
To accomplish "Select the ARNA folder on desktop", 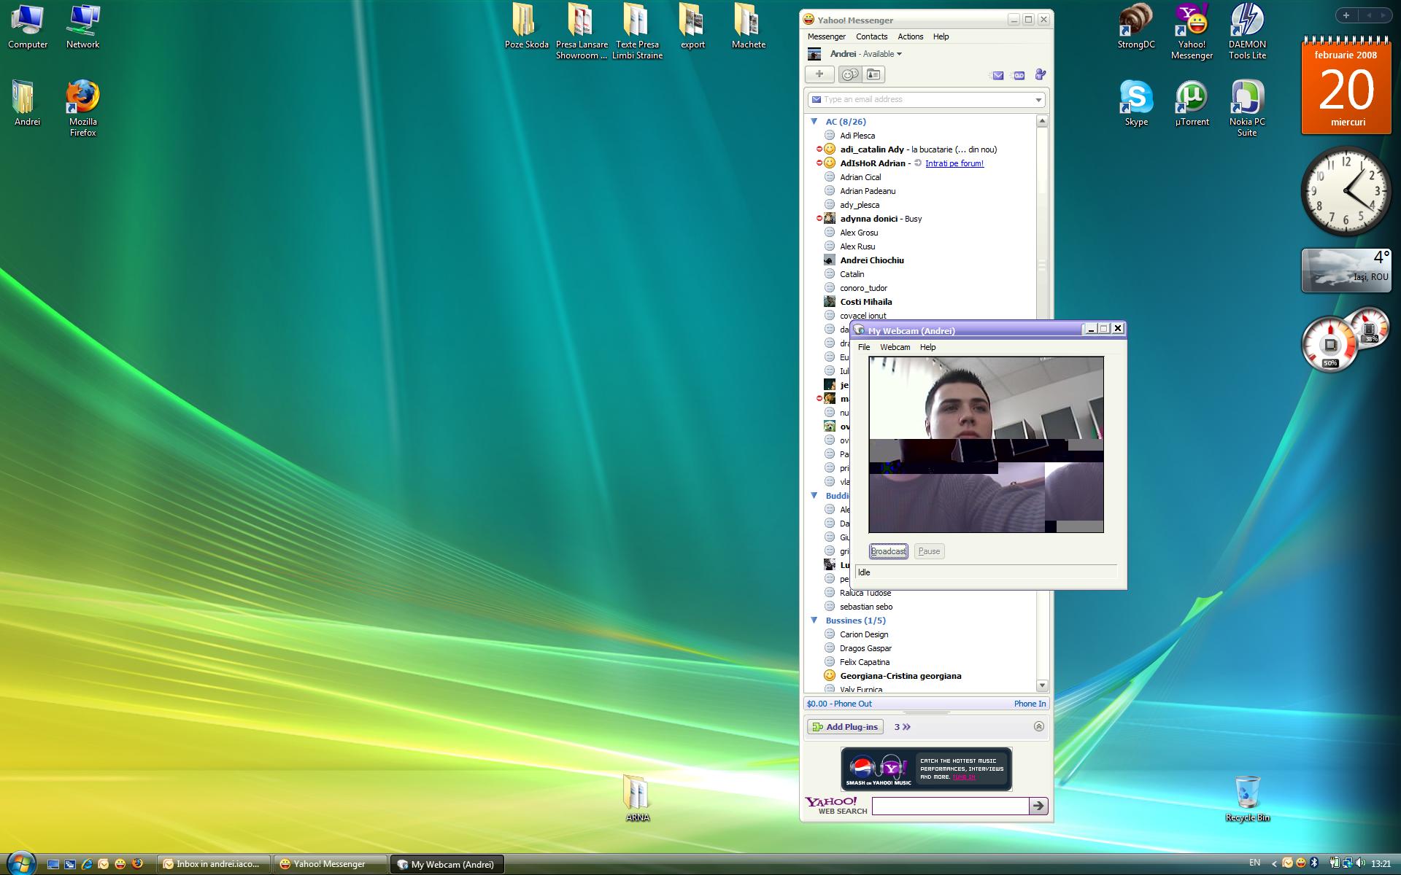I will coord(637,799).
